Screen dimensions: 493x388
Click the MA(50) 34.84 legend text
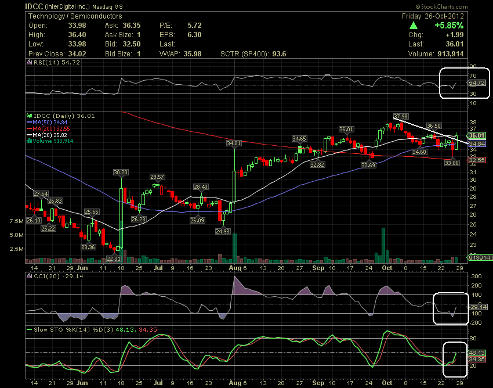[50, 122]
